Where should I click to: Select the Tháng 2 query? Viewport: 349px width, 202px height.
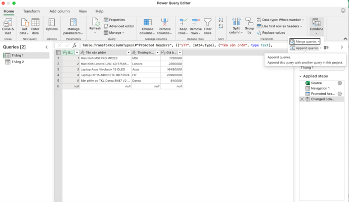[26, 62]
